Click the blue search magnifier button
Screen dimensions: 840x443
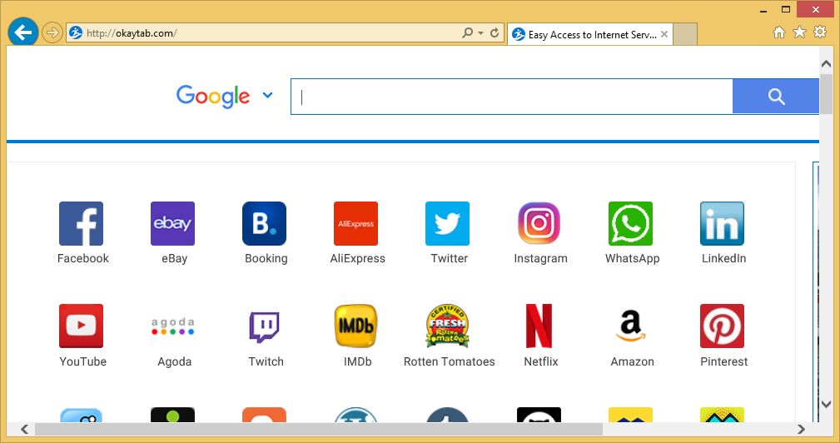tap(776, 97)
